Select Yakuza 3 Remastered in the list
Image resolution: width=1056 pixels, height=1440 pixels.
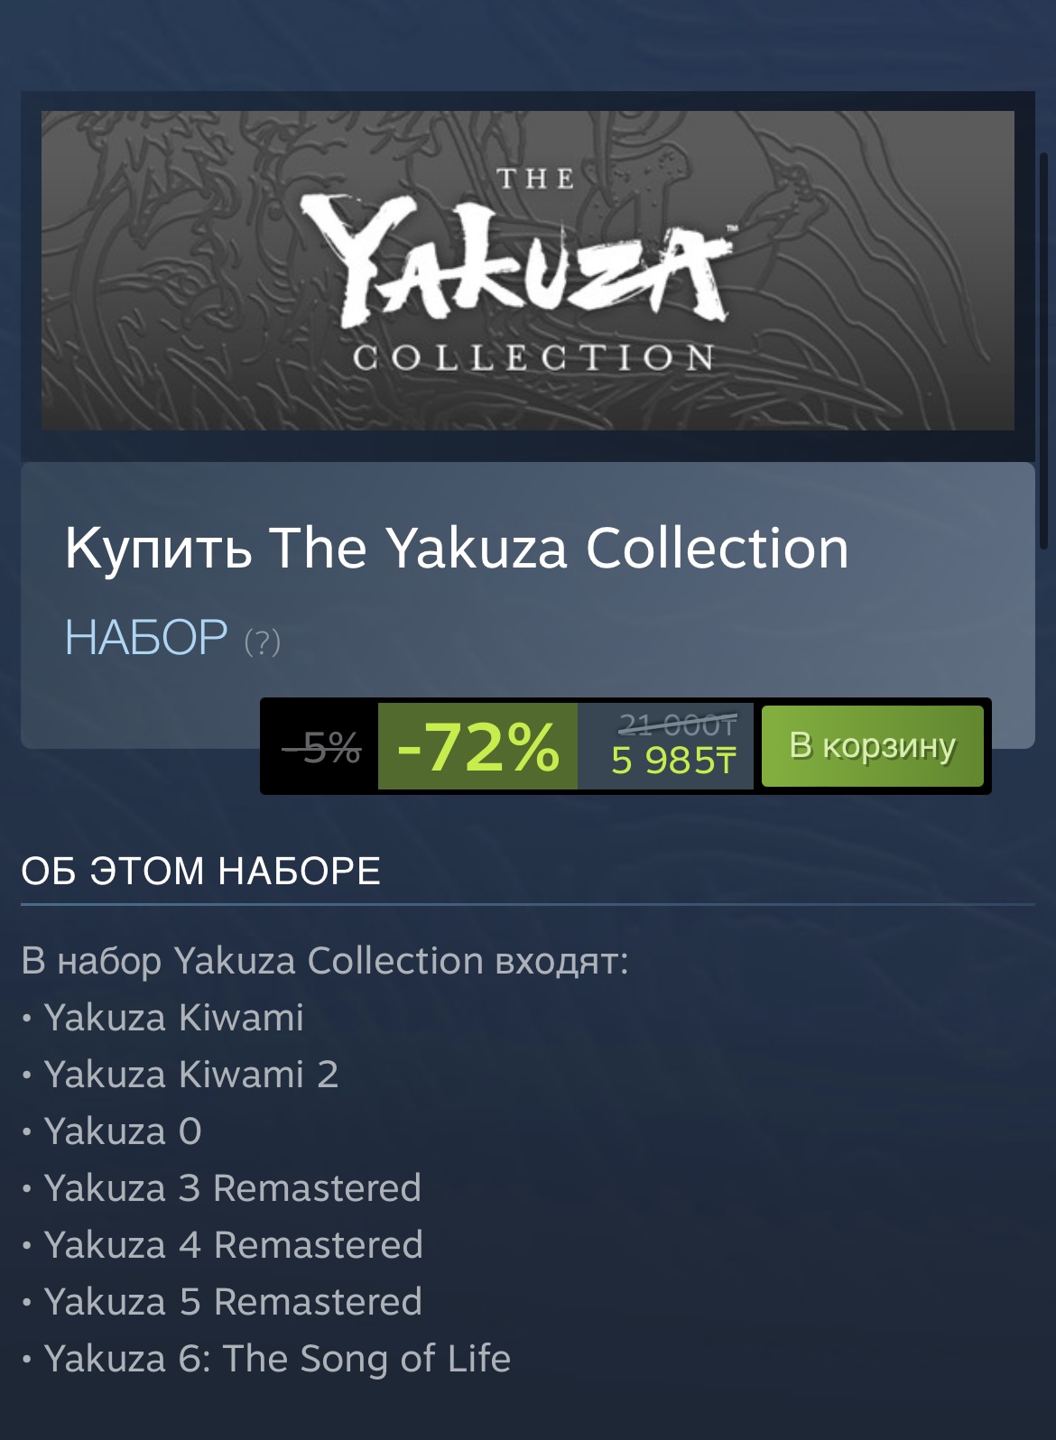pyautogui.click(x=233, y=1188)
